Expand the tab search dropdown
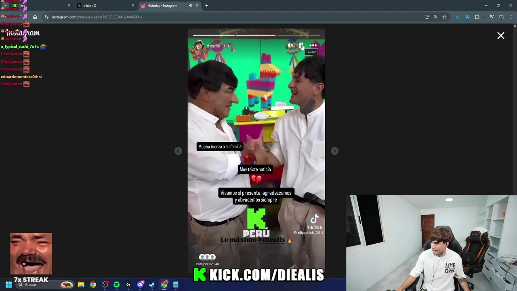 click(5, 6)
